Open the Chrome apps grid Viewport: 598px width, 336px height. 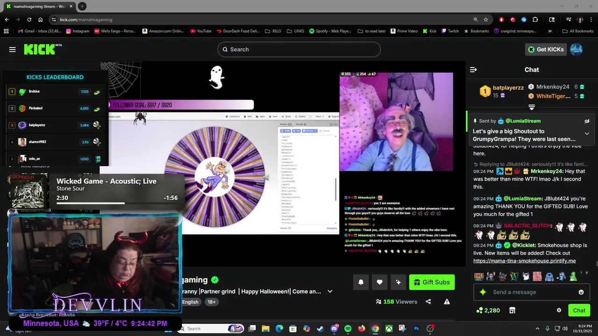(x=6, y=31)
